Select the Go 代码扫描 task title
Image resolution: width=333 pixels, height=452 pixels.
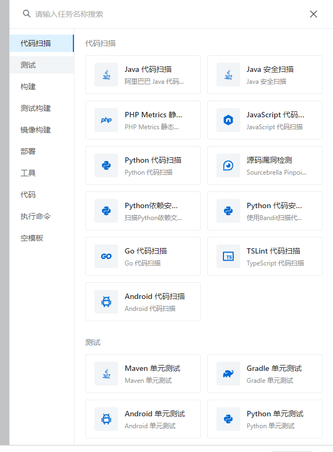click(x=146, y=251)
